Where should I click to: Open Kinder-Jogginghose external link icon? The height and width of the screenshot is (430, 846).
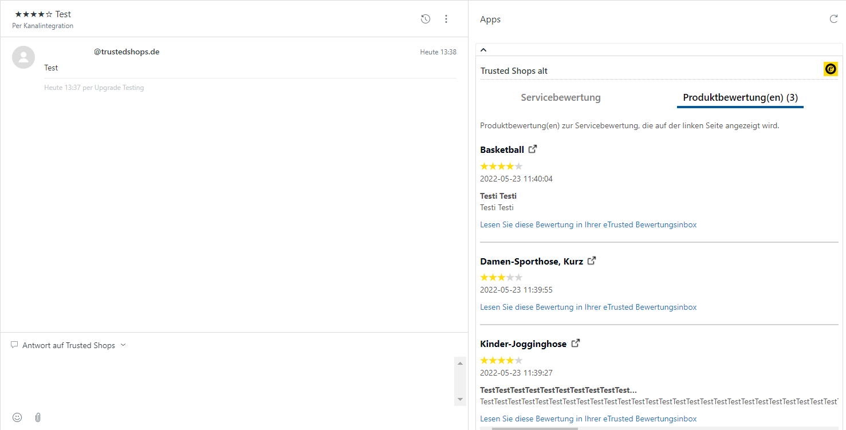[x=576, y=343]
